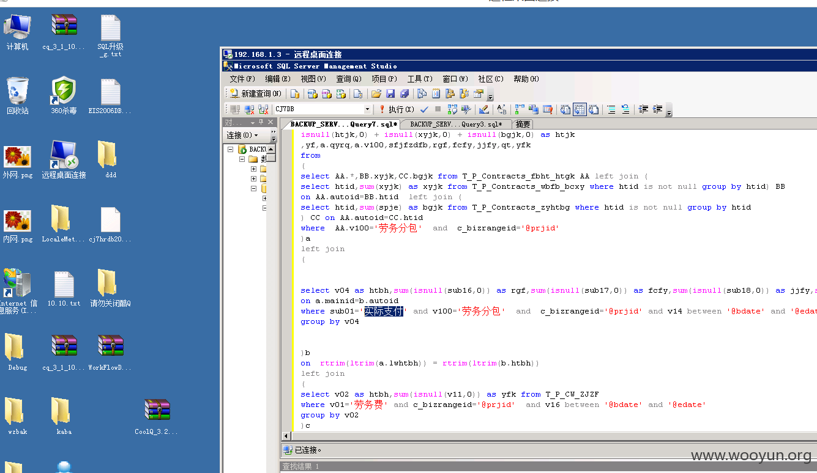Image resolution: width=817 pixels, height=473 pixels.
Task: Open the Help (帮助) menu
Action: (x=526, y=79)
